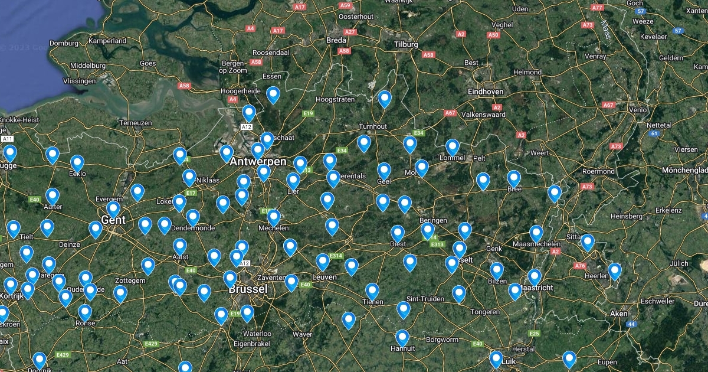Click the blue pin above Aalter
708x372 pixels.
pos(53,197)
